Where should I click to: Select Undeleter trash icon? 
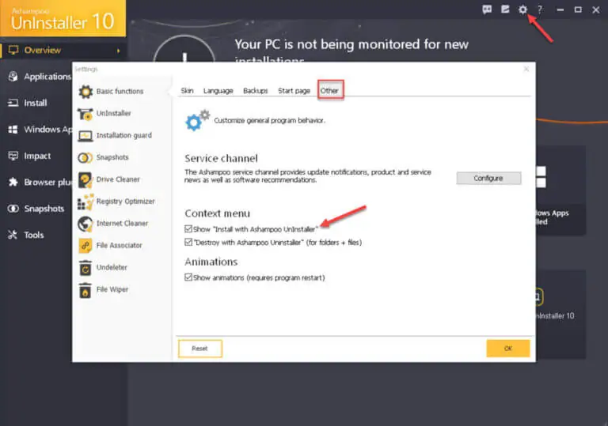click(85, 268)
